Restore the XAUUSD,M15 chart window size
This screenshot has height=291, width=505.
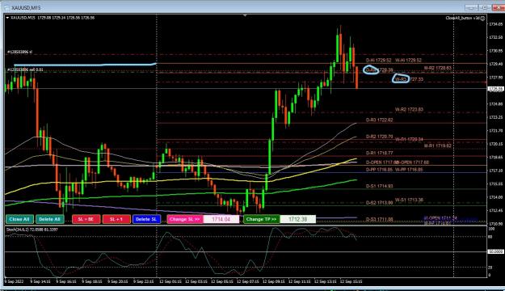pos(485,7)
